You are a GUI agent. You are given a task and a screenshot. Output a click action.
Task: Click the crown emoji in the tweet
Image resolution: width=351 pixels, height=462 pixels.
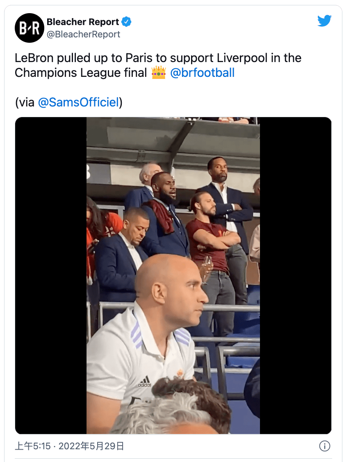tap(159, 72)
